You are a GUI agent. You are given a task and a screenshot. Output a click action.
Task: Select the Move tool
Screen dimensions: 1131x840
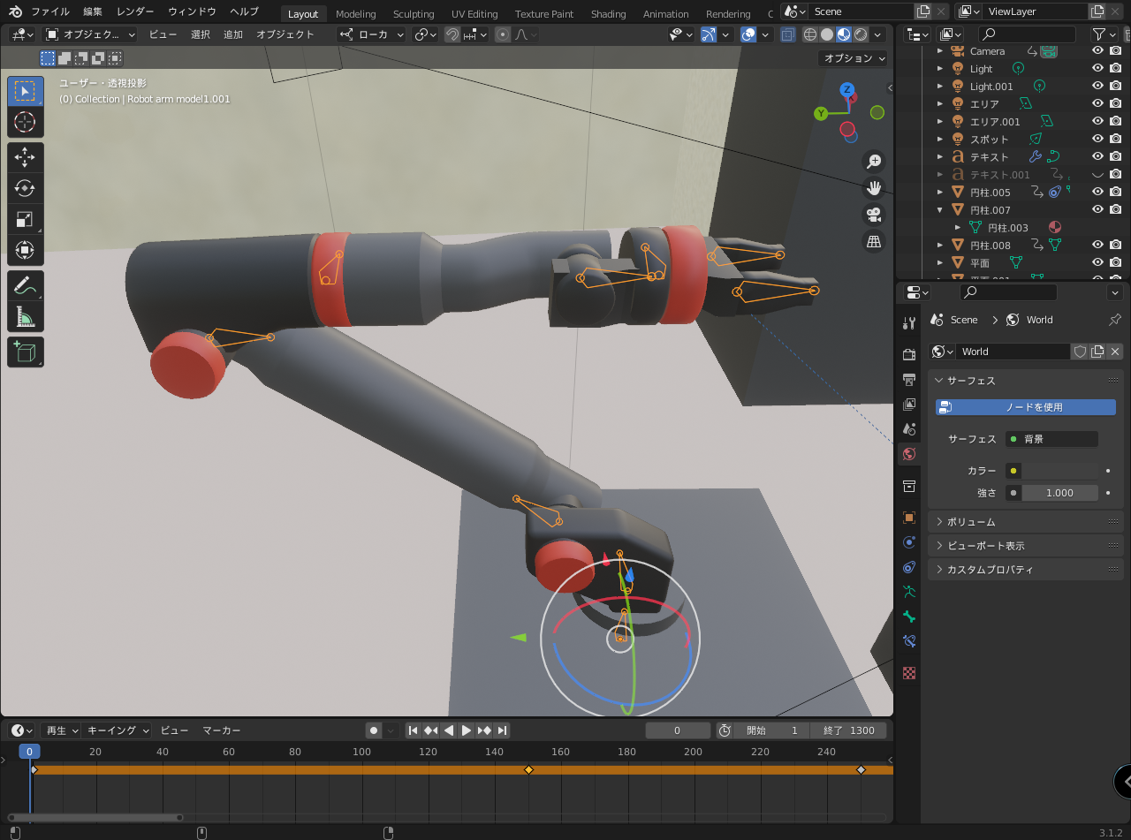pos(25,157)
